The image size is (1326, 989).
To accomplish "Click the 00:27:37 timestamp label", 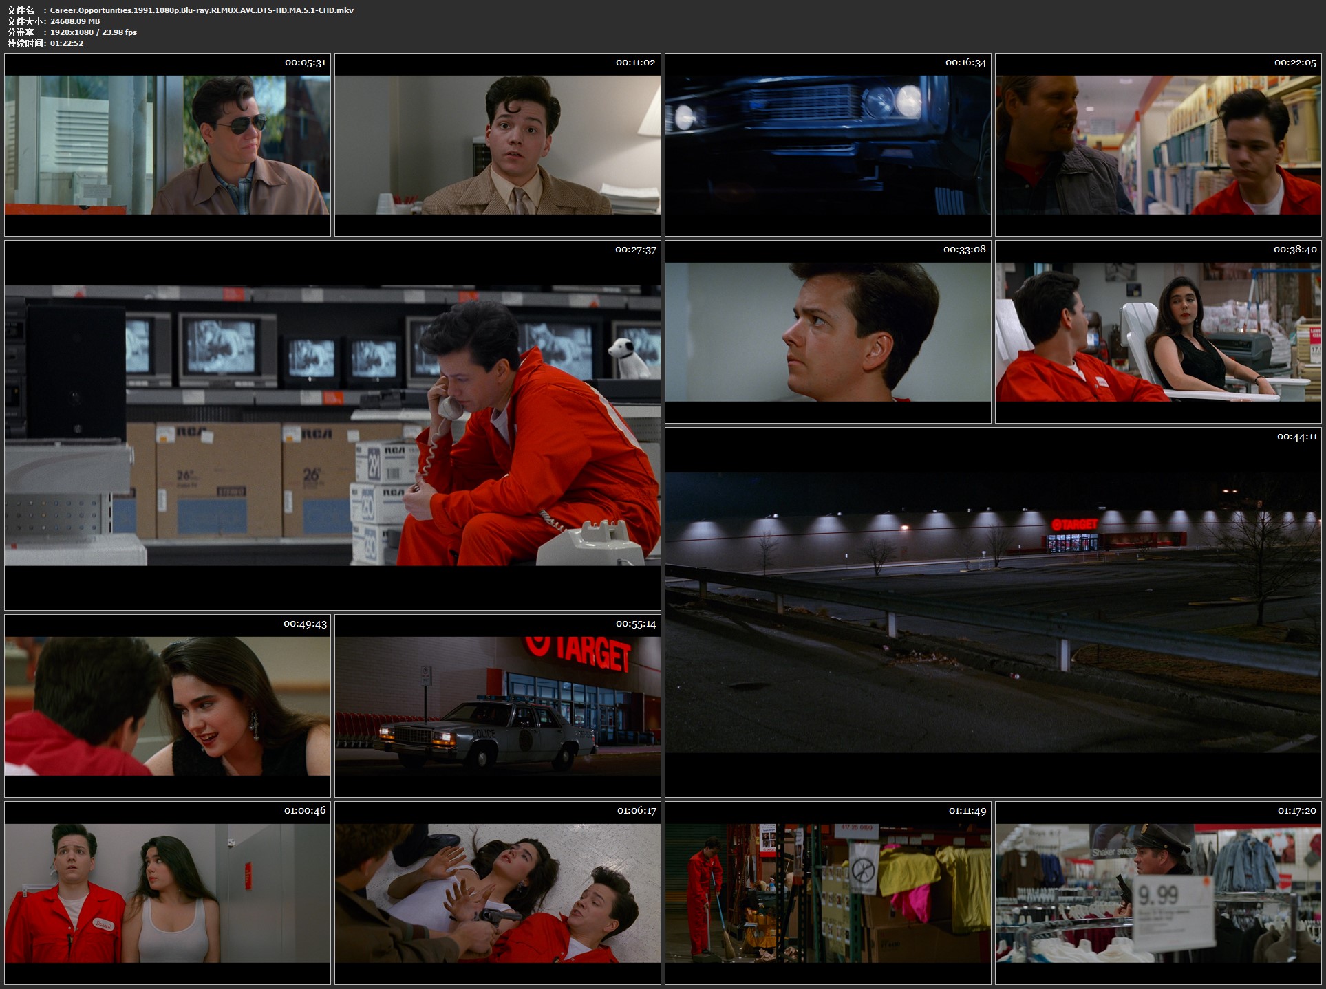I will click(x=635, y=250).
